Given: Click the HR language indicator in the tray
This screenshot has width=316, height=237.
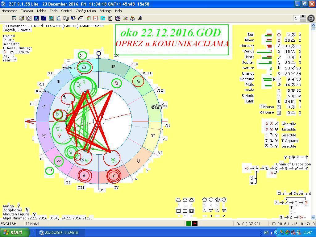Looking at the screenshot, I should point(266,233).
